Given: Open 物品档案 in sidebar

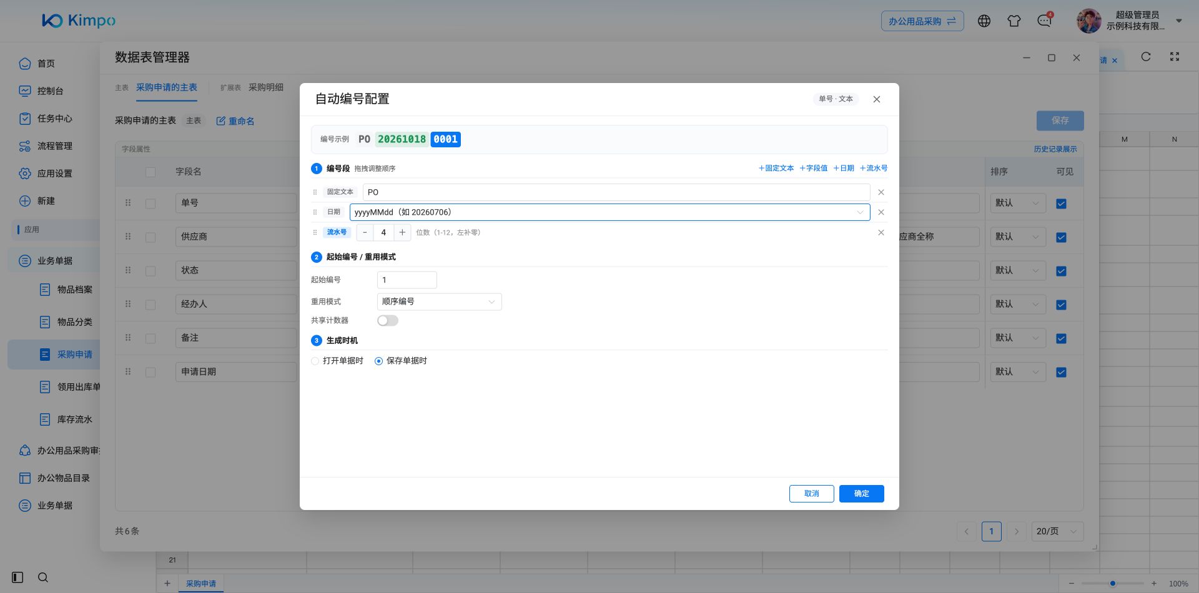Looking at the screenshot, I should tap(75, 290).
